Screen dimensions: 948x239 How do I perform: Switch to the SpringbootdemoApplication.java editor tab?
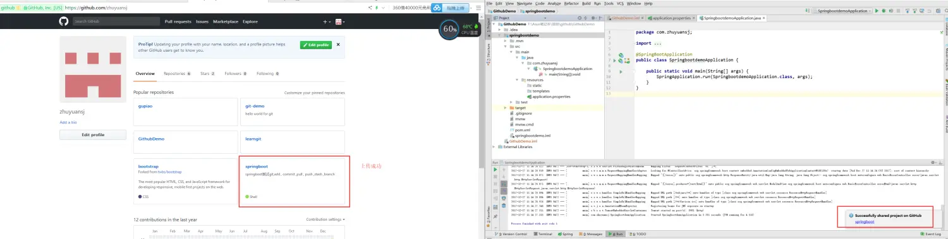click(x=732, y=18)
